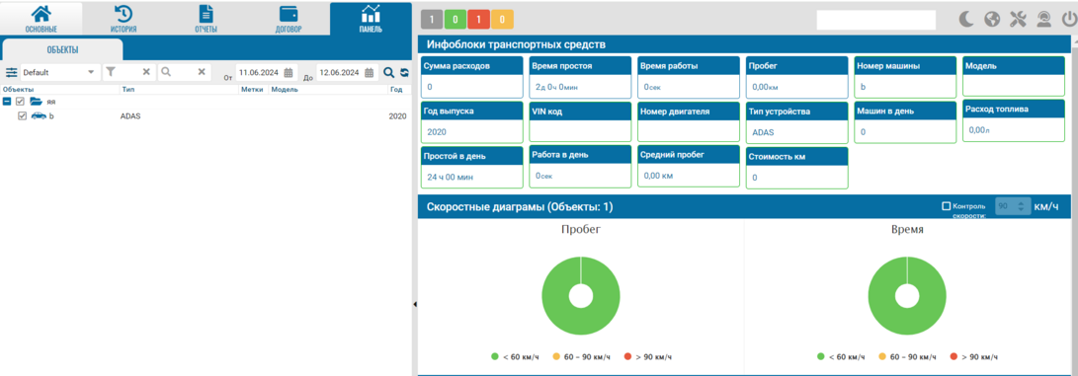The width and height of the screenshot is (1078, 376).
Task: Open the Default dropdown list
Action: click(x=60, y=72)
